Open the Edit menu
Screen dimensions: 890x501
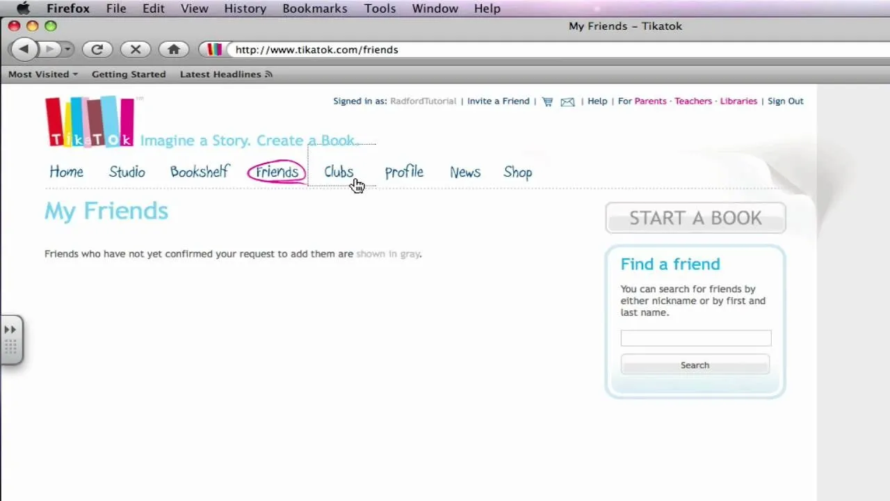[154, 8]
